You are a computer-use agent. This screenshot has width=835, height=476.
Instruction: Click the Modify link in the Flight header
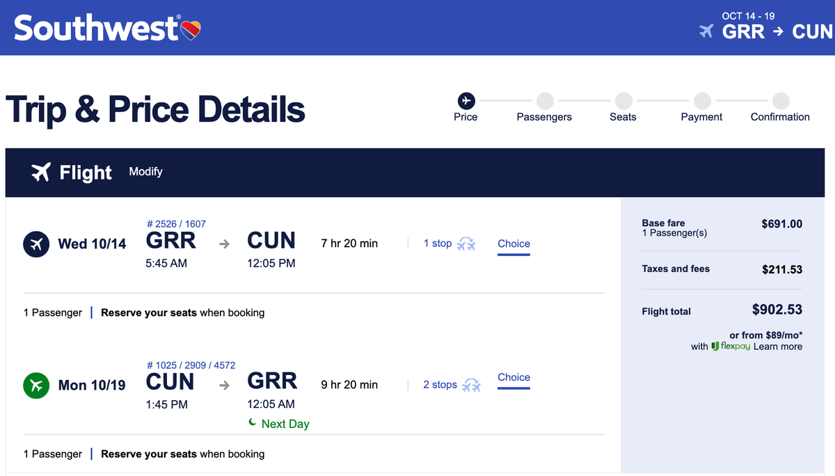tap(145, 172)
